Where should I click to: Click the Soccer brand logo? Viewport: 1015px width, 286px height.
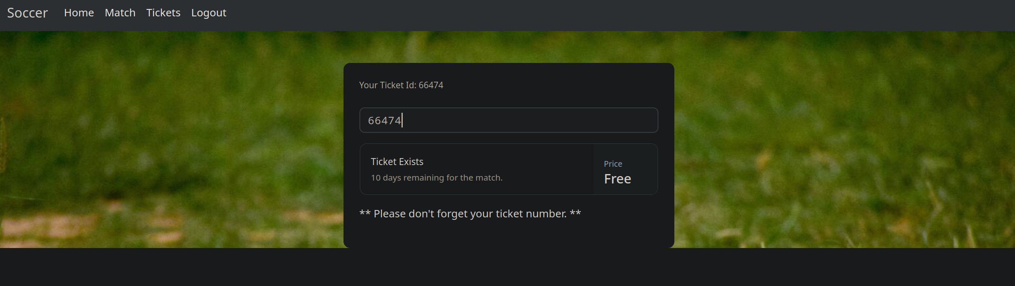tap(27, 13)
